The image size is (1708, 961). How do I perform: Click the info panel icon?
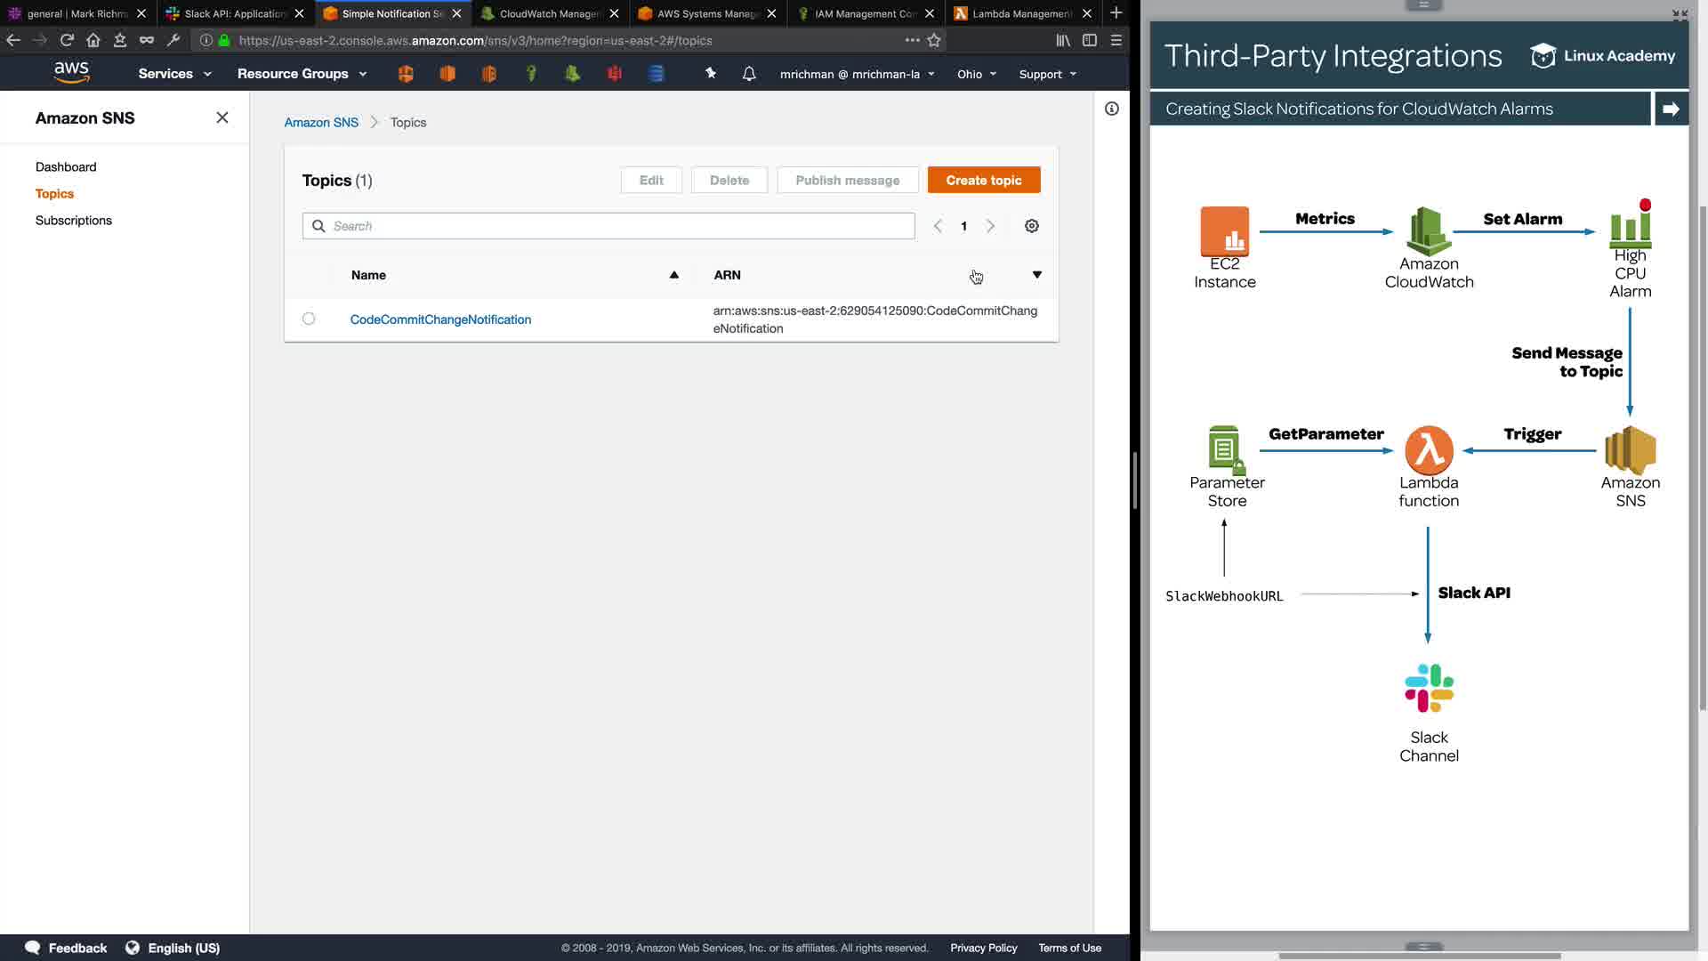click(x=1112, y=109)
